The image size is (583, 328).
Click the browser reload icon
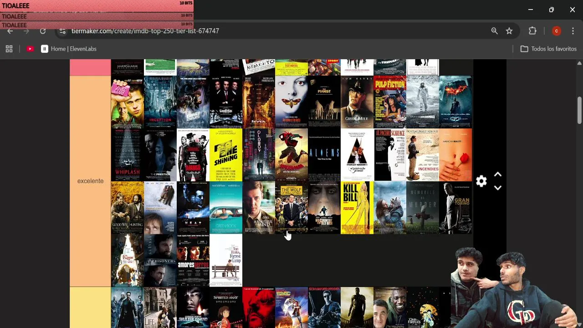click(x=43, y=31)
